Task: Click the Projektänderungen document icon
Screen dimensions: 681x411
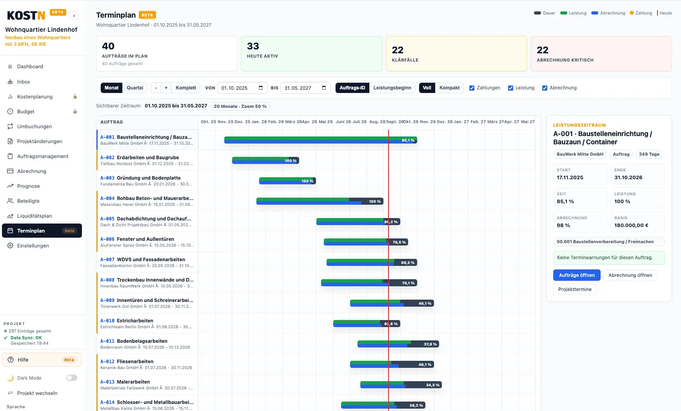Action: (10, 141)
